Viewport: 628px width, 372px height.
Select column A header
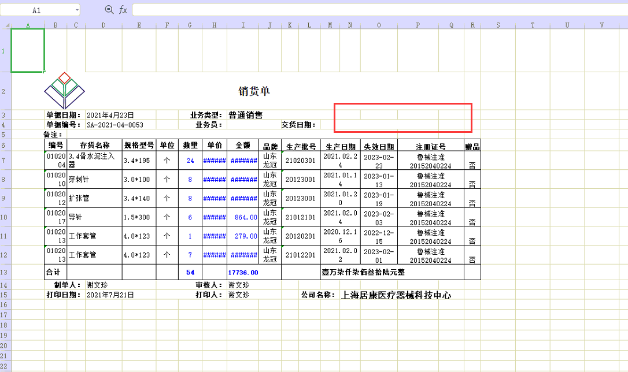point(28,25)
